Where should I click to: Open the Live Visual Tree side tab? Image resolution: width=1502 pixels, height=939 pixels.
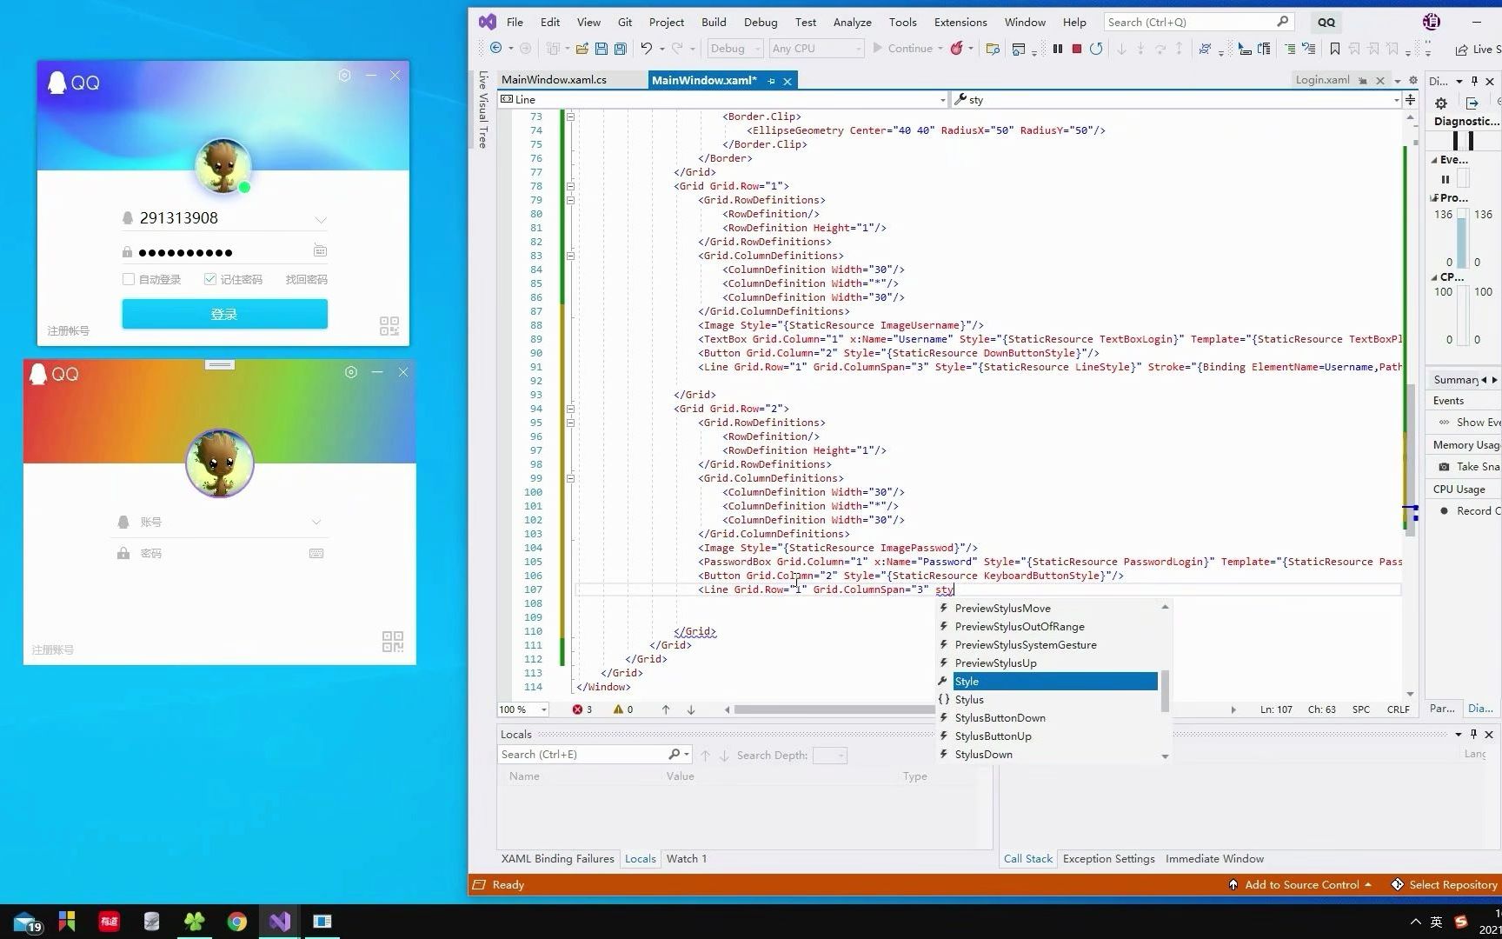coord(482,109)
